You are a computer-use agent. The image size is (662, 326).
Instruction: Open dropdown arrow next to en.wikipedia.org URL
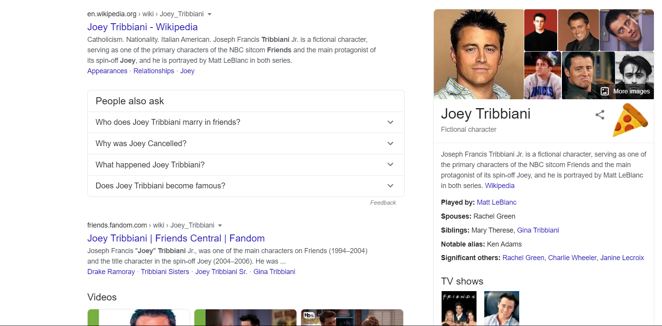[210, 14]
